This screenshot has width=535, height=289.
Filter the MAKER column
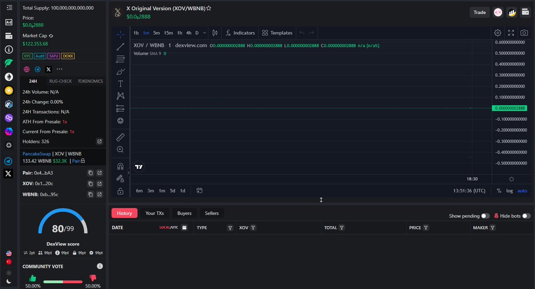point(493,228)
